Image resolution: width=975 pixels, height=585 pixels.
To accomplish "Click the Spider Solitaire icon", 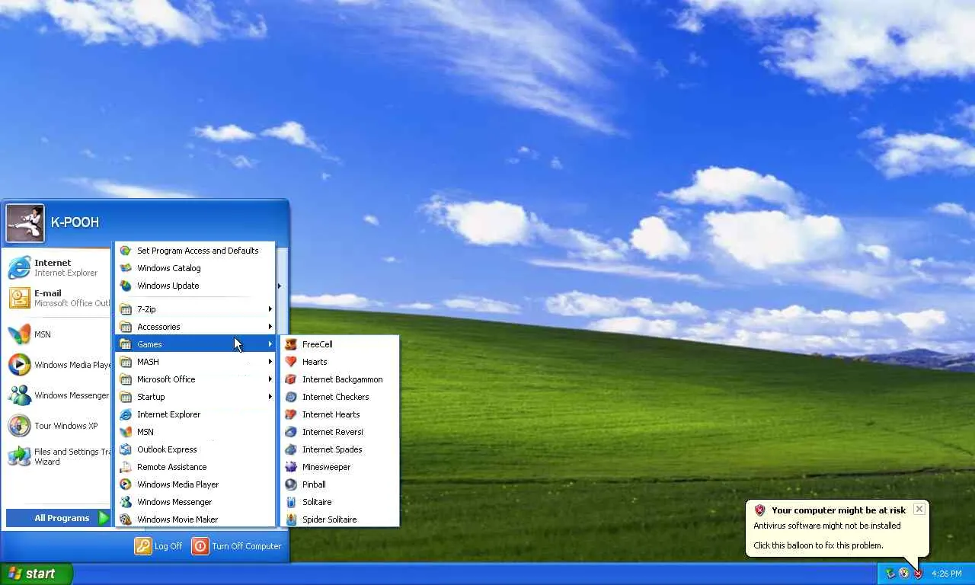I will click(x=290, y=519).
